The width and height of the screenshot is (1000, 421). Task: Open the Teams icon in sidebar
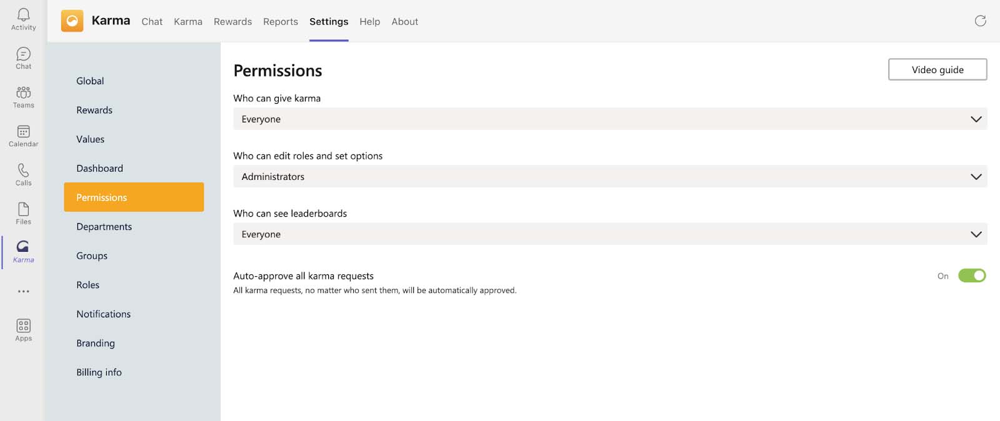point(23,97)
